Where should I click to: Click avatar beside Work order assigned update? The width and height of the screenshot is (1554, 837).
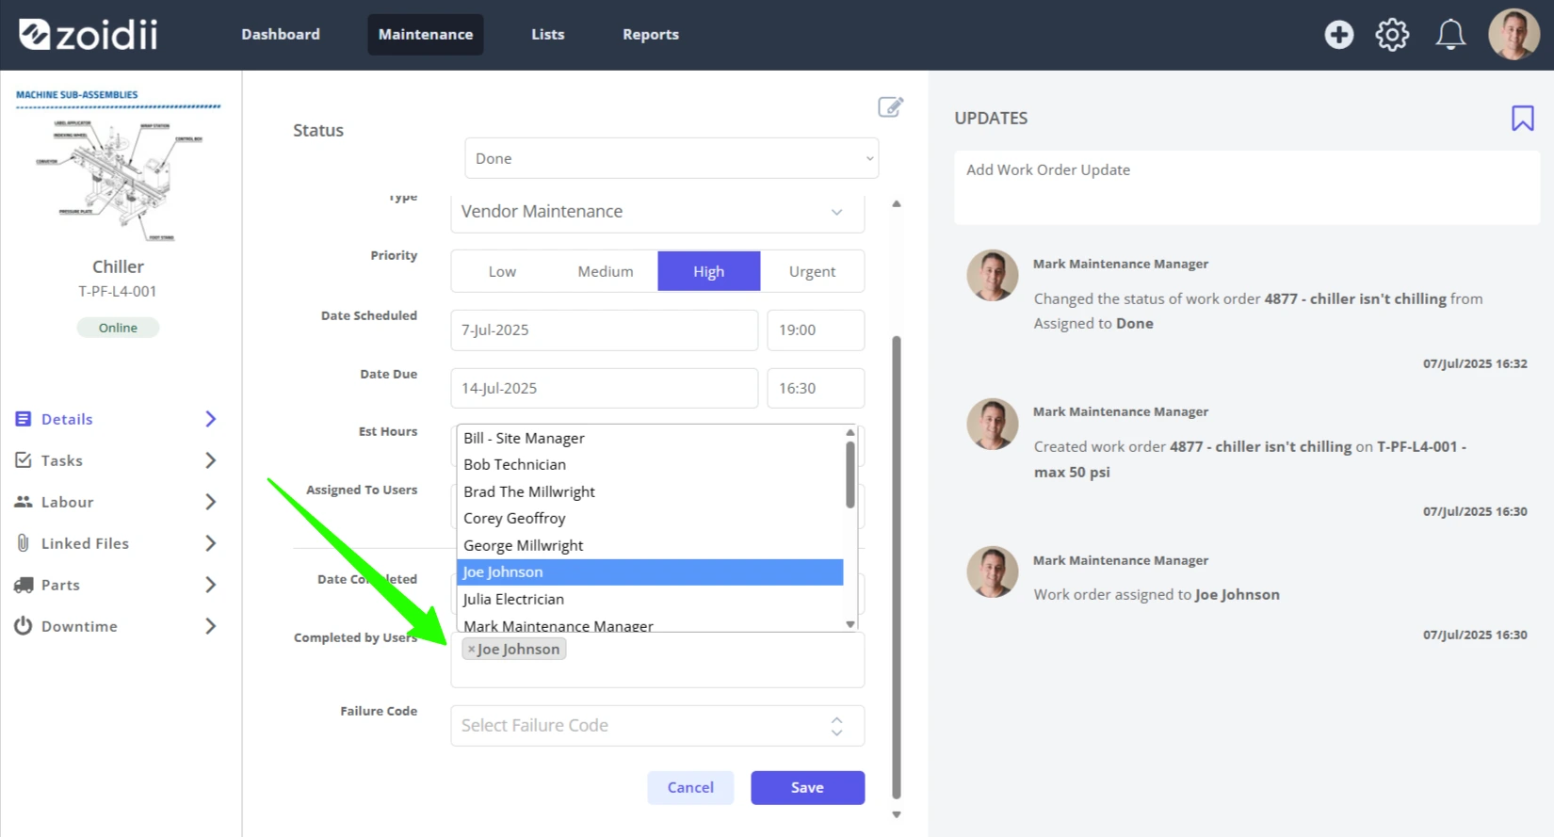click(x=993, y=572)
